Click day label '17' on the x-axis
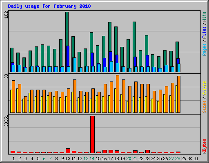Image resolution: width=209 pixels, height=163 pixels. 110,159
